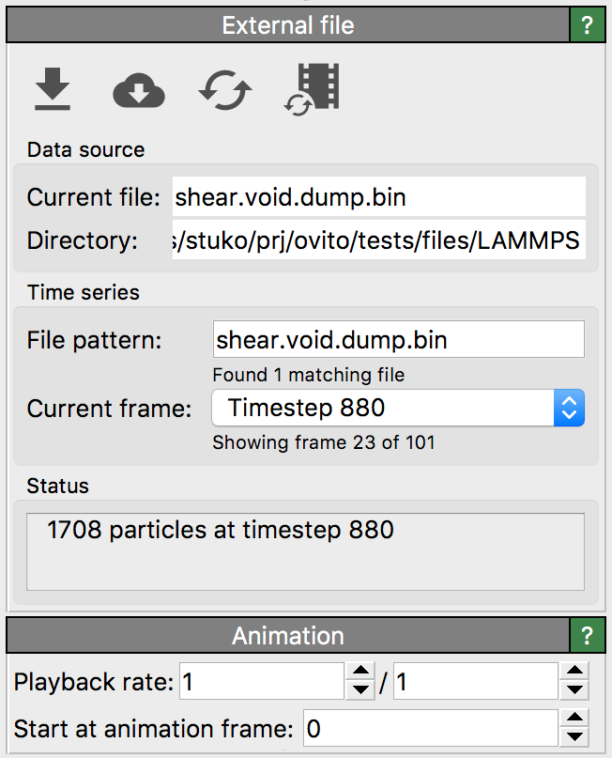Click the Playback rate denominator field

(x=475, y=682)
